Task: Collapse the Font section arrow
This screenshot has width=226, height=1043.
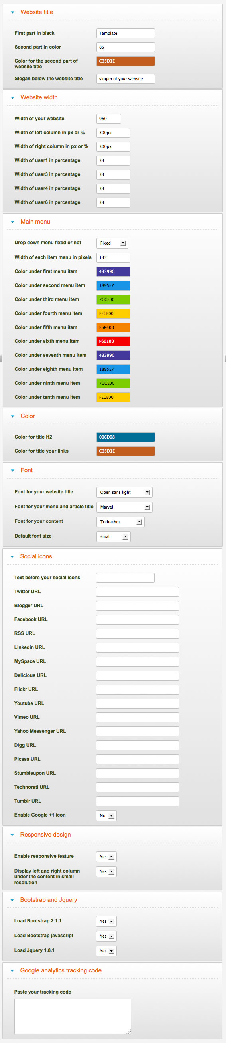Action: point(12,471)
